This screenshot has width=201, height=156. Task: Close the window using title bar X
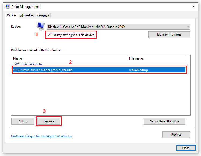pos(193,6)
